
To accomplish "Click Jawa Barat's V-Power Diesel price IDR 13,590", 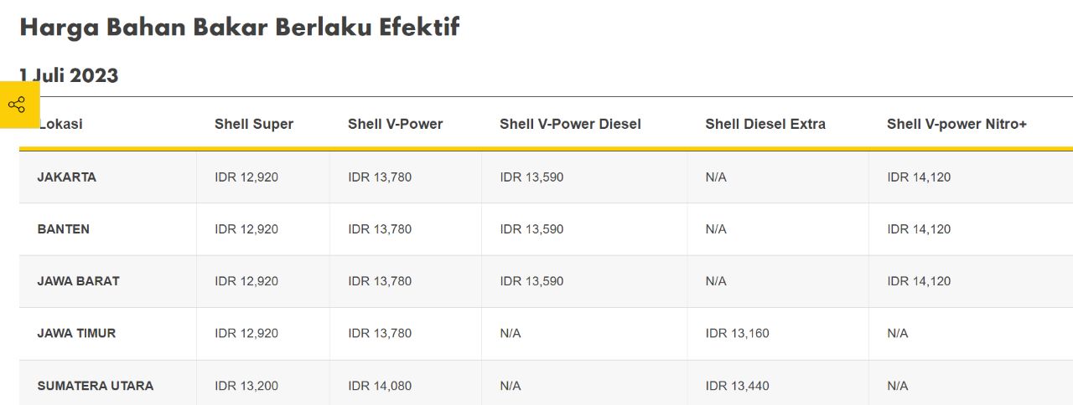I will [531, 281].
